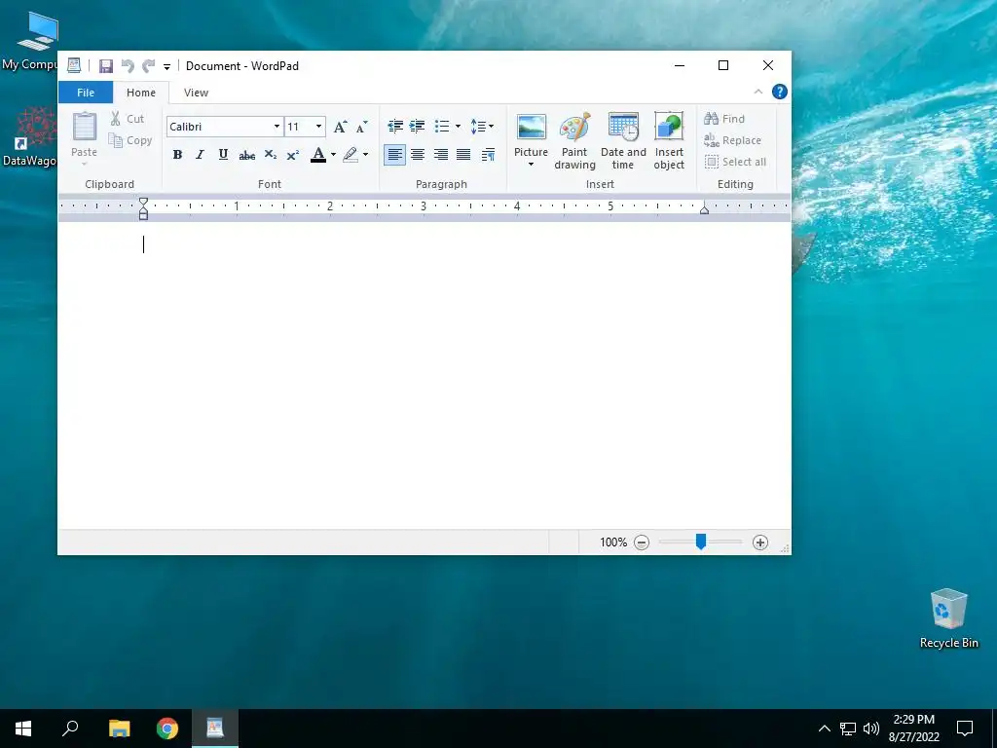Select Align text left

tap(395, 155)
